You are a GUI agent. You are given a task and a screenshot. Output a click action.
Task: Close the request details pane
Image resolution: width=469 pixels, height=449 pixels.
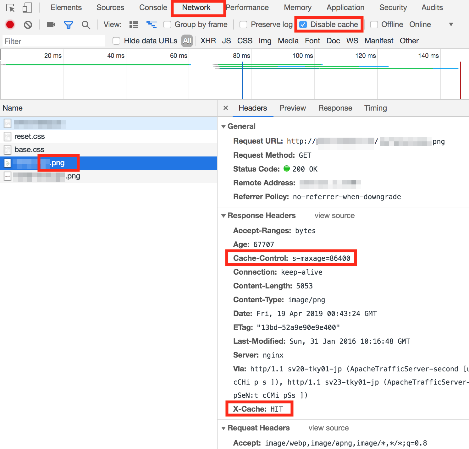point(225,108)
